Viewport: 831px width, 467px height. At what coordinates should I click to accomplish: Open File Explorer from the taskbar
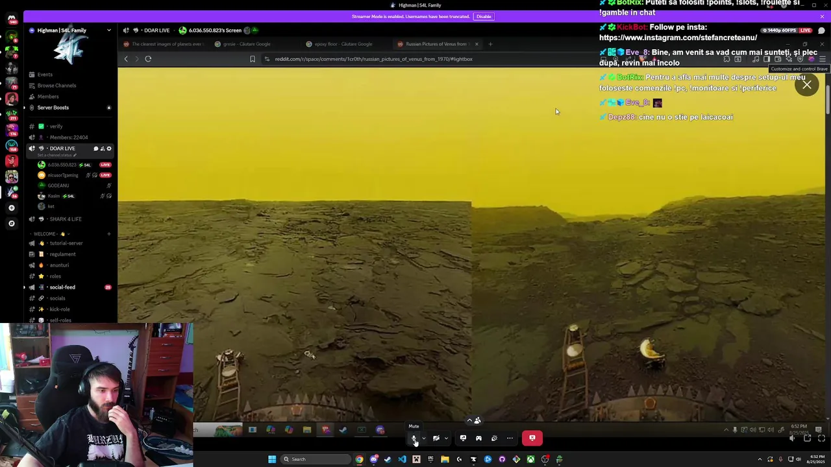click(445, 459)
